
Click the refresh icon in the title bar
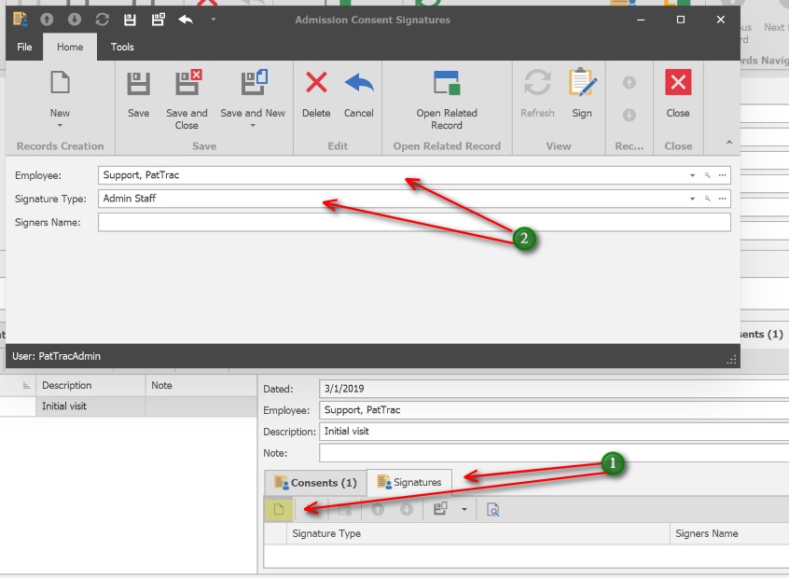[x=103, y=20]
